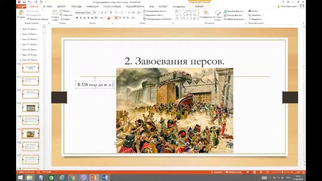The height and width of the screenshot is (181, 322).
Task: Open the Review (РЕЦЕНЗИРОВАНИЕ) ribbon tab
Action: pyautogui.click(x=135, y=7)
